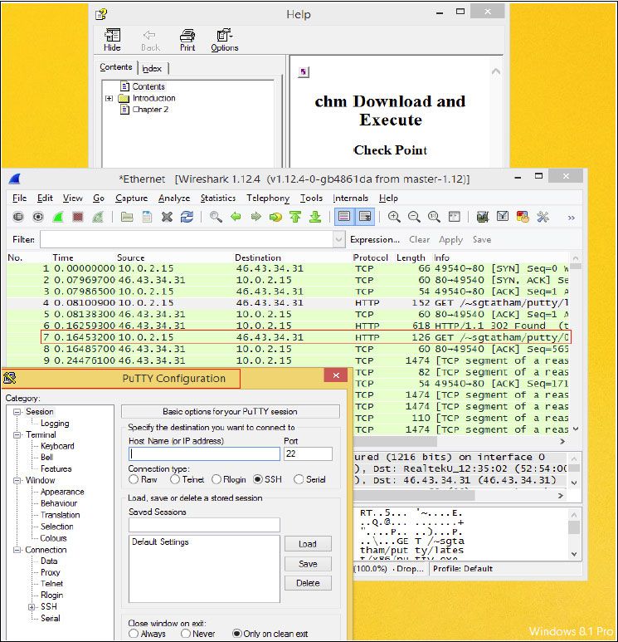Open the Options icon in Help toolbar
Image resolution: width=618 pixels, height=642 pixels.
pyautogui.click(x=224, y=39)
